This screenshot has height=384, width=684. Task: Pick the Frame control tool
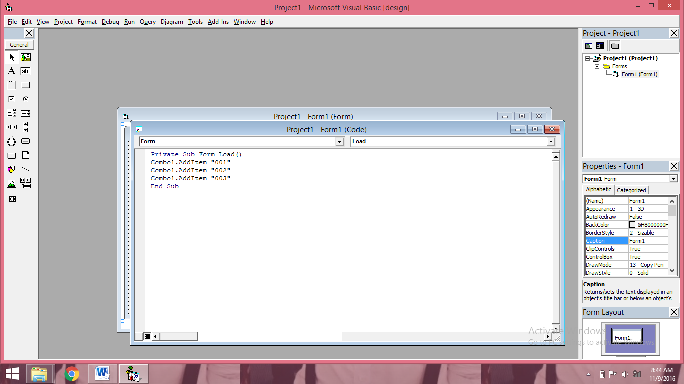12,85
